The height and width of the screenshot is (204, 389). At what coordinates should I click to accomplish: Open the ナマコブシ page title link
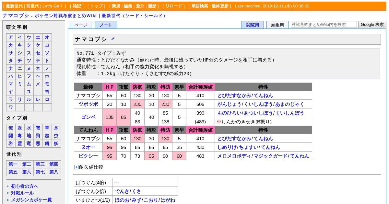[16, 16]
